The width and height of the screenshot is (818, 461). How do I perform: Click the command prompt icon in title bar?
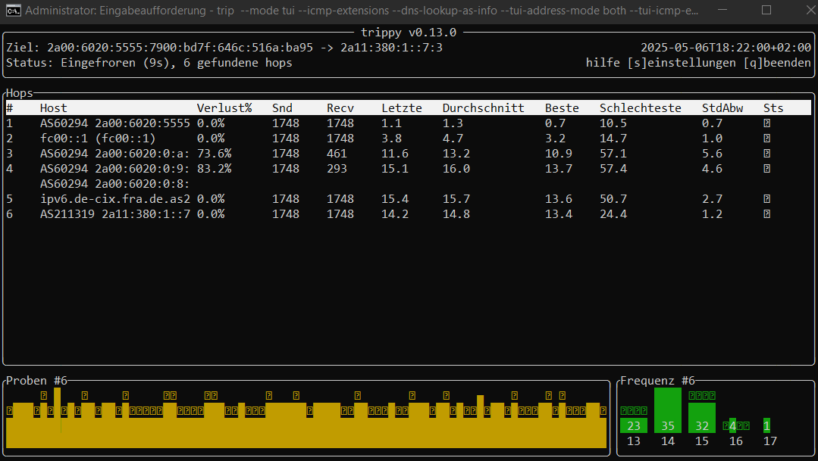[13, 11]
